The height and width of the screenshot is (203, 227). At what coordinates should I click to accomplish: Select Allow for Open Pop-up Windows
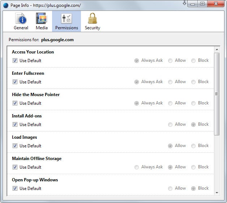coord(170,189)
